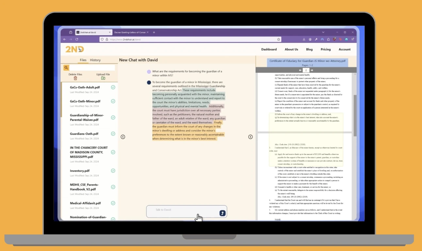Screen dimensions: 422x251
Task: Bookmark this page with the star icon
Action: pos(279,39)
